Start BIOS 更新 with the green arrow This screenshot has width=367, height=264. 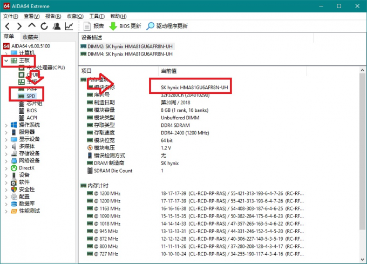point(125,26)
